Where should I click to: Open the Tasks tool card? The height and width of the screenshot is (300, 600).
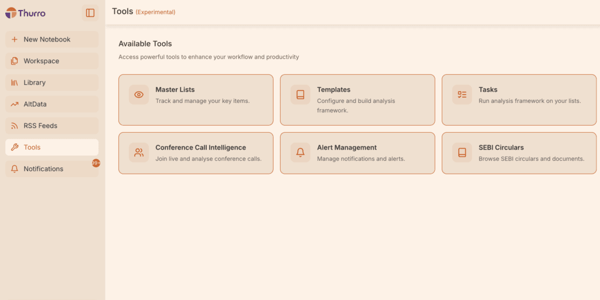coord(519,100)
